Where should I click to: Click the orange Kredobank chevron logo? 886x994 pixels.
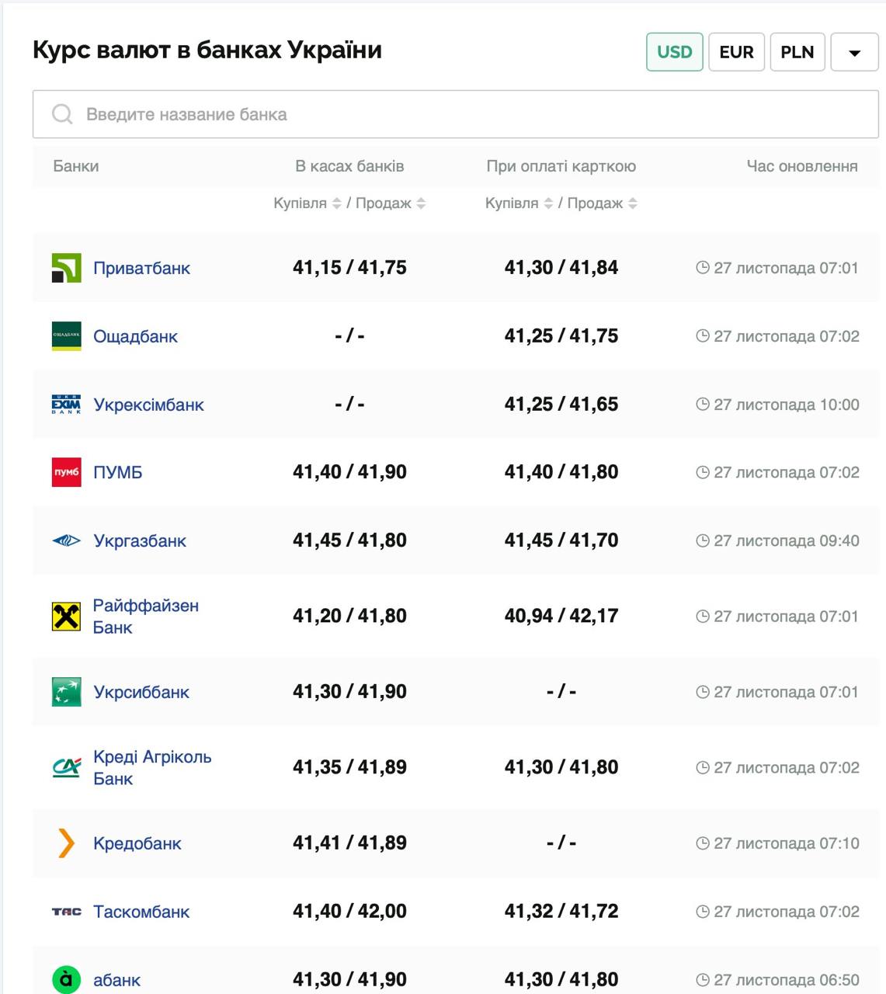[x=66, y=843]
